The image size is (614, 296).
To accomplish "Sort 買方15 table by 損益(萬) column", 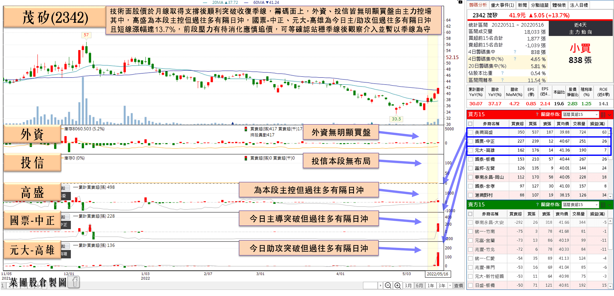I will [x=597, y=124].
